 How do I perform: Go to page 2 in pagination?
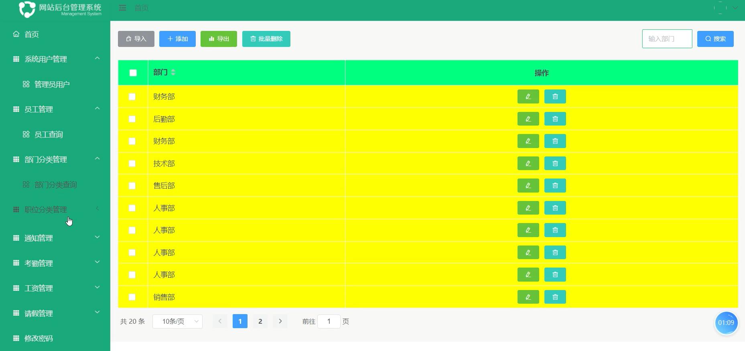[x=260, y=321]
